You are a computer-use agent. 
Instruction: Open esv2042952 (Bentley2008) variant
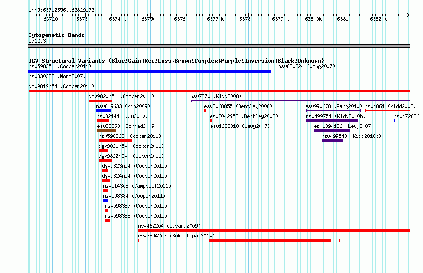click(x=244, y=116)
